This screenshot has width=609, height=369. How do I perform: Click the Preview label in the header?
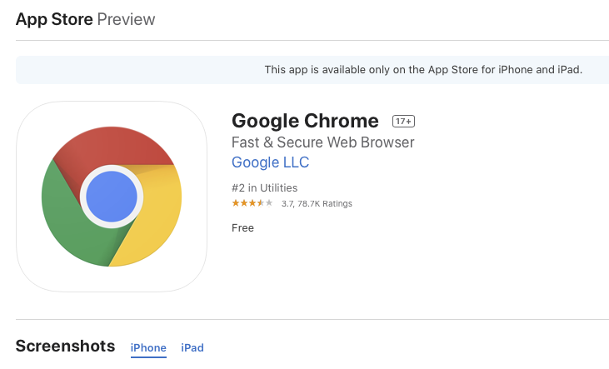(x=127, y=19)
